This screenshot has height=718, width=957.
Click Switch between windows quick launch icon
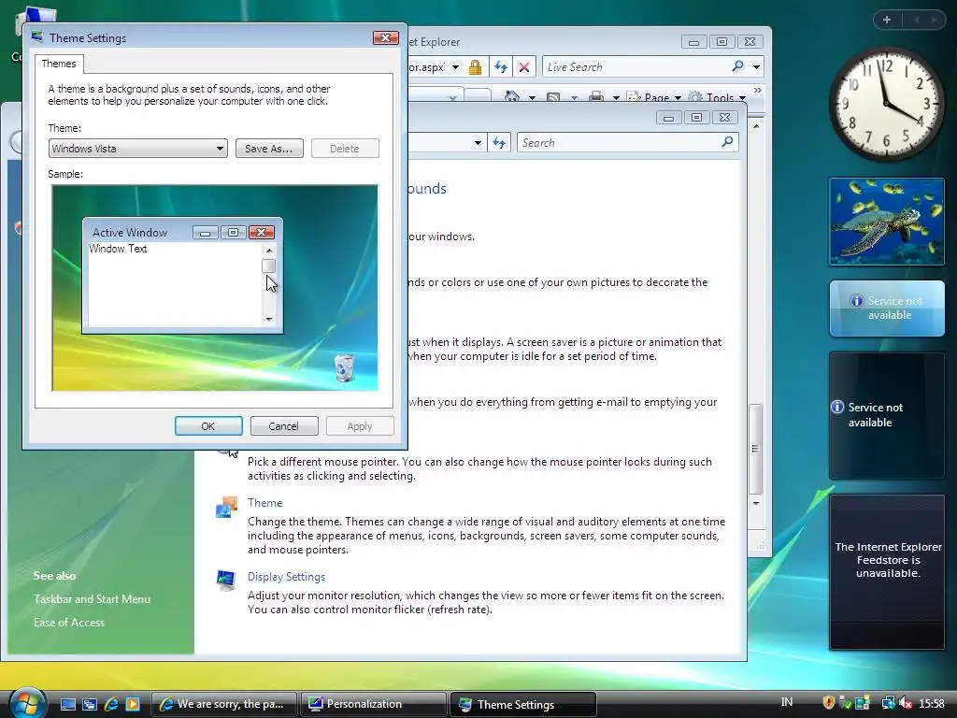(90, 704)
